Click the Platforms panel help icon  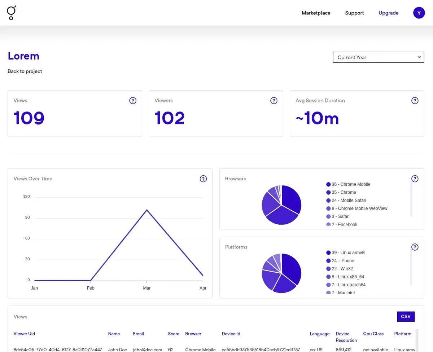[415, 247]
